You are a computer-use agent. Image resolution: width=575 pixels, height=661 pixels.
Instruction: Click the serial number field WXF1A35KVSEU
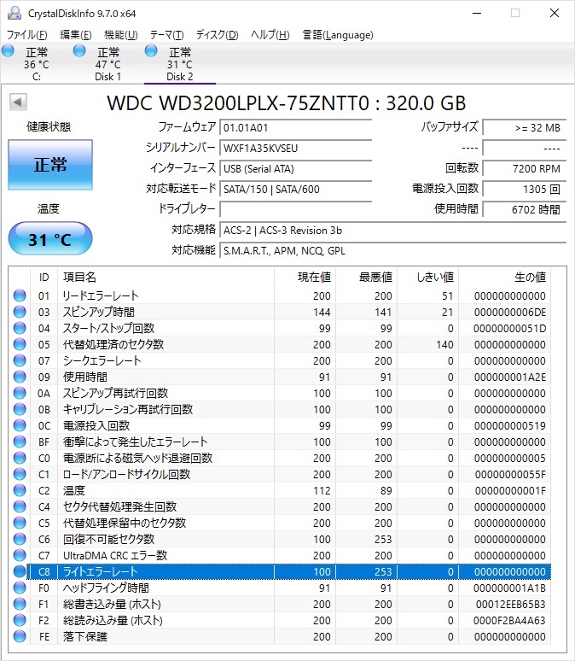pos(296,148)
